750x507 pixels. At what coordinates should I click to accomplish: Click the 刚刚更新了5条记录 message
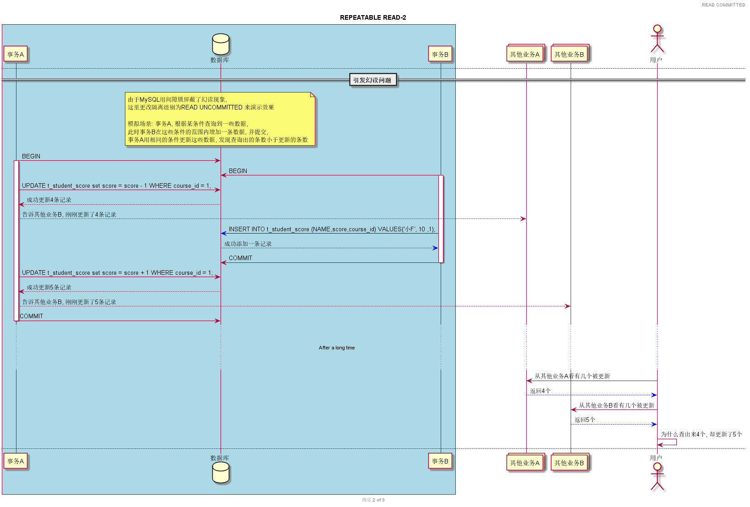pyautogui.click(x=69, y=302)
